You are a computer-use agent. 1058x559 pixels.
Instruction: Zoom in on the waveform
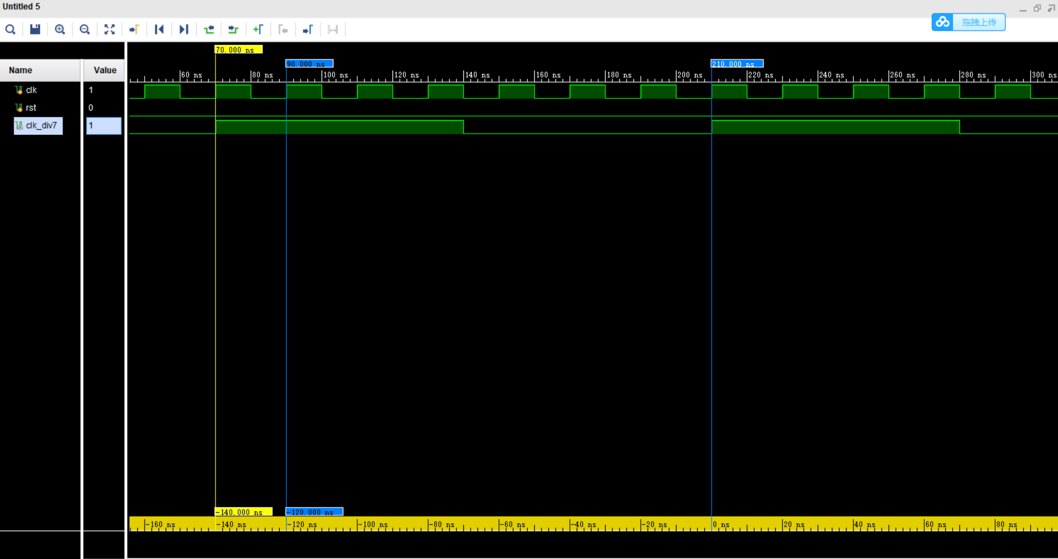pos(60,29)
